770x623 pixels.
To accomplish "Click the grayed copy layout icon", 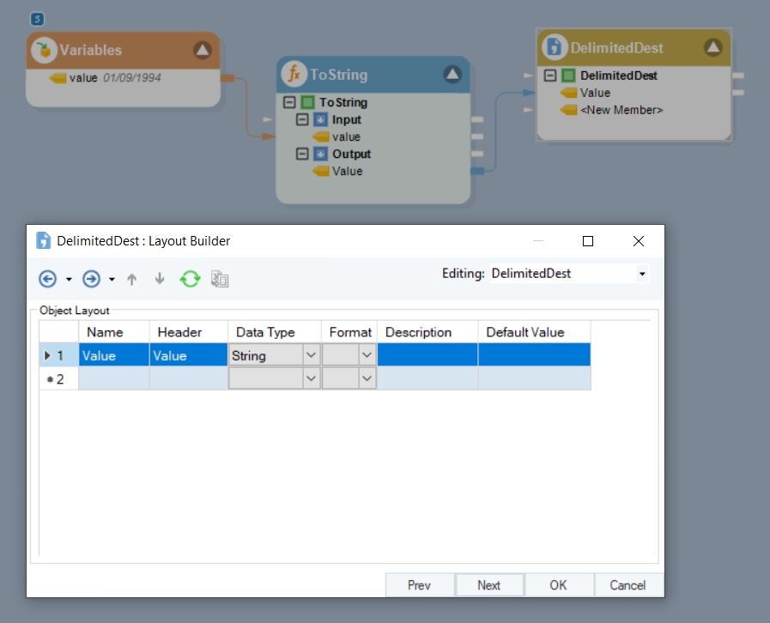I will pos(220,279).
